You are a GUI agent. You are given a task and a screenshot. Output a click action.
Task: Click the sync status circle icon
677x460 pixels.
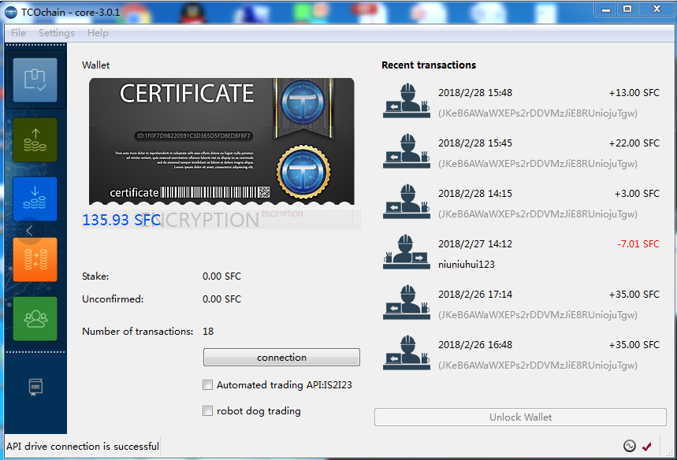click(x=630, y=446)
